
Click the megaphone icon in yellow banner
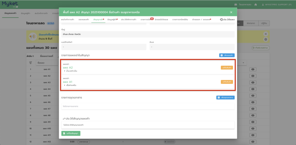[x=32, y=37]
